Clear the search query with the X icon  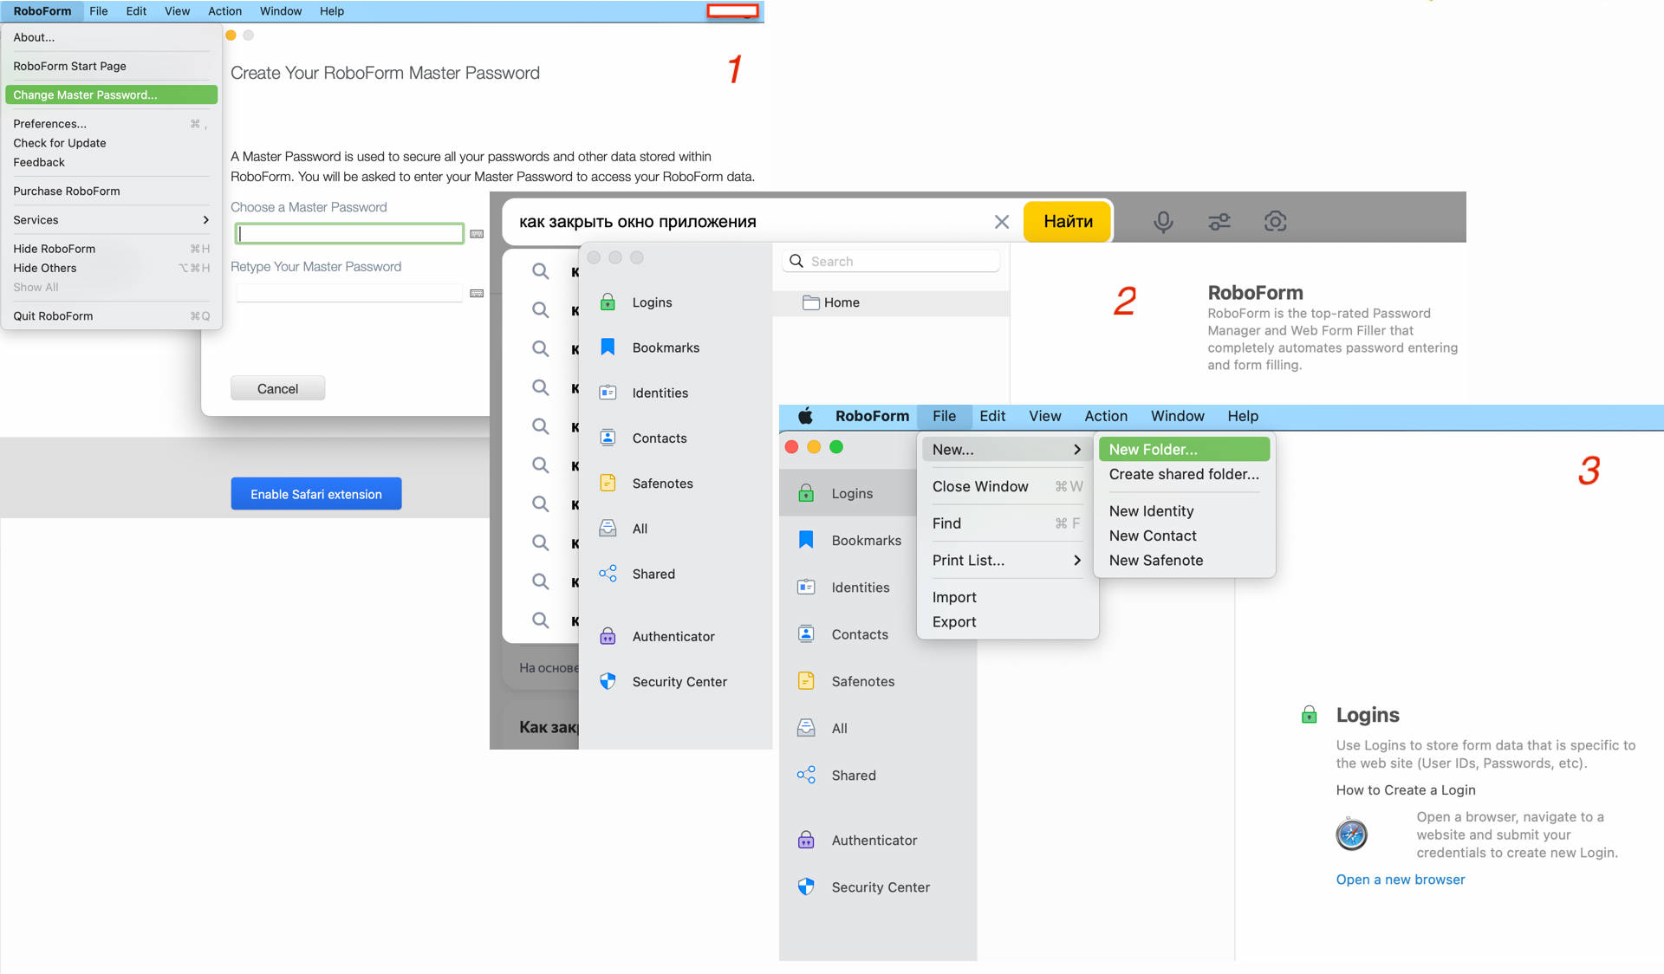coord(1001,222)
